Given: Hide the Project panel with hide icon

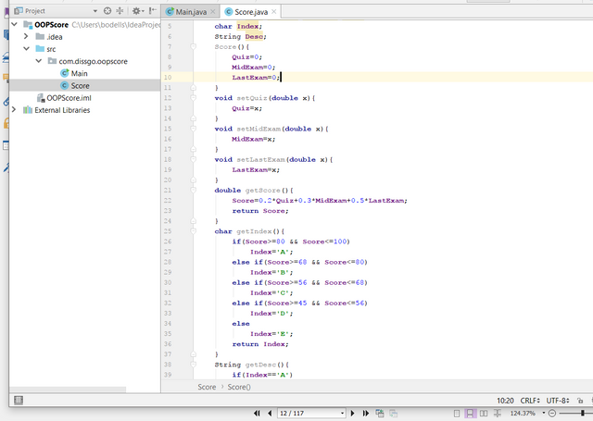Looking at the screenshot, I should 153,11.
